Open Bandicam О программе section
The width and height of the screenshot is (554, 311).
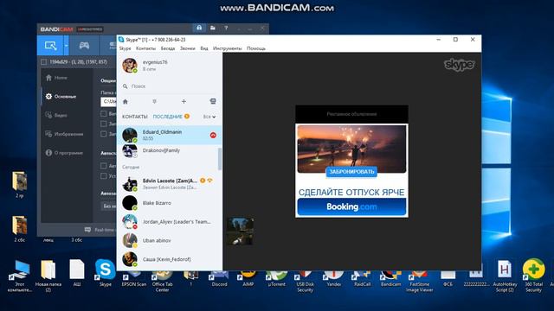(64, 153)
